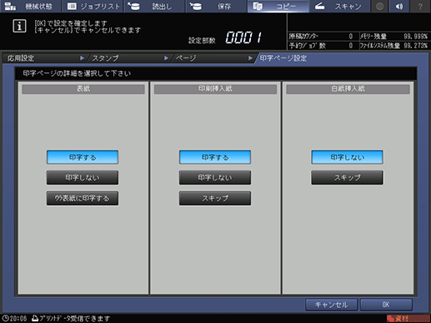Click the information icon beside the OK message
Screen dimensions: 431x323
(x=19, y=27)
